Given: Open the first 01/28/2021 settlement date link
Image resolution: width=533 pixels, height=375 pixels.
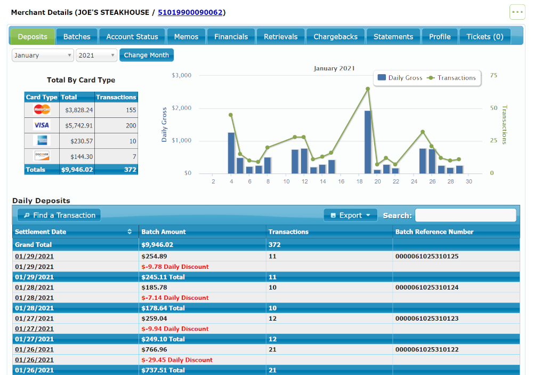Looking at the screenshot, I should [x=34, y=287].
